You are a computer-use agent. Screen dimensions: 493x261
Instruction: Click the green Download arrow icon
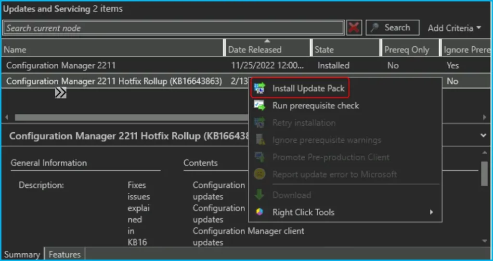pos(259,195)
